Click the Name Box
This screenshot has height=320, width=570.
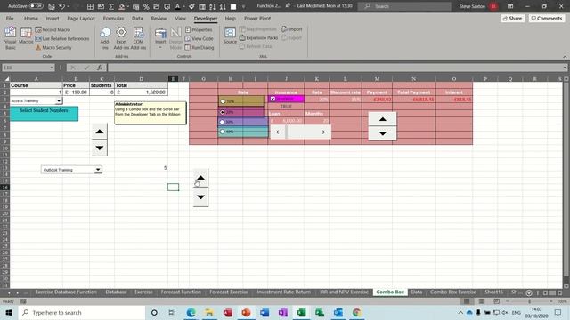click(x=28, y=68)
